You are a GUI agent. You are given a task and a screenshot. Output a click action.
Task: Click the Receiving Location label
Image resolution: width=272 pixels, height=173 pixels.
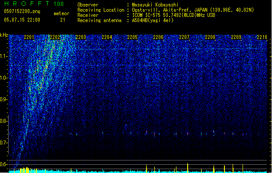tap(101, 10)
